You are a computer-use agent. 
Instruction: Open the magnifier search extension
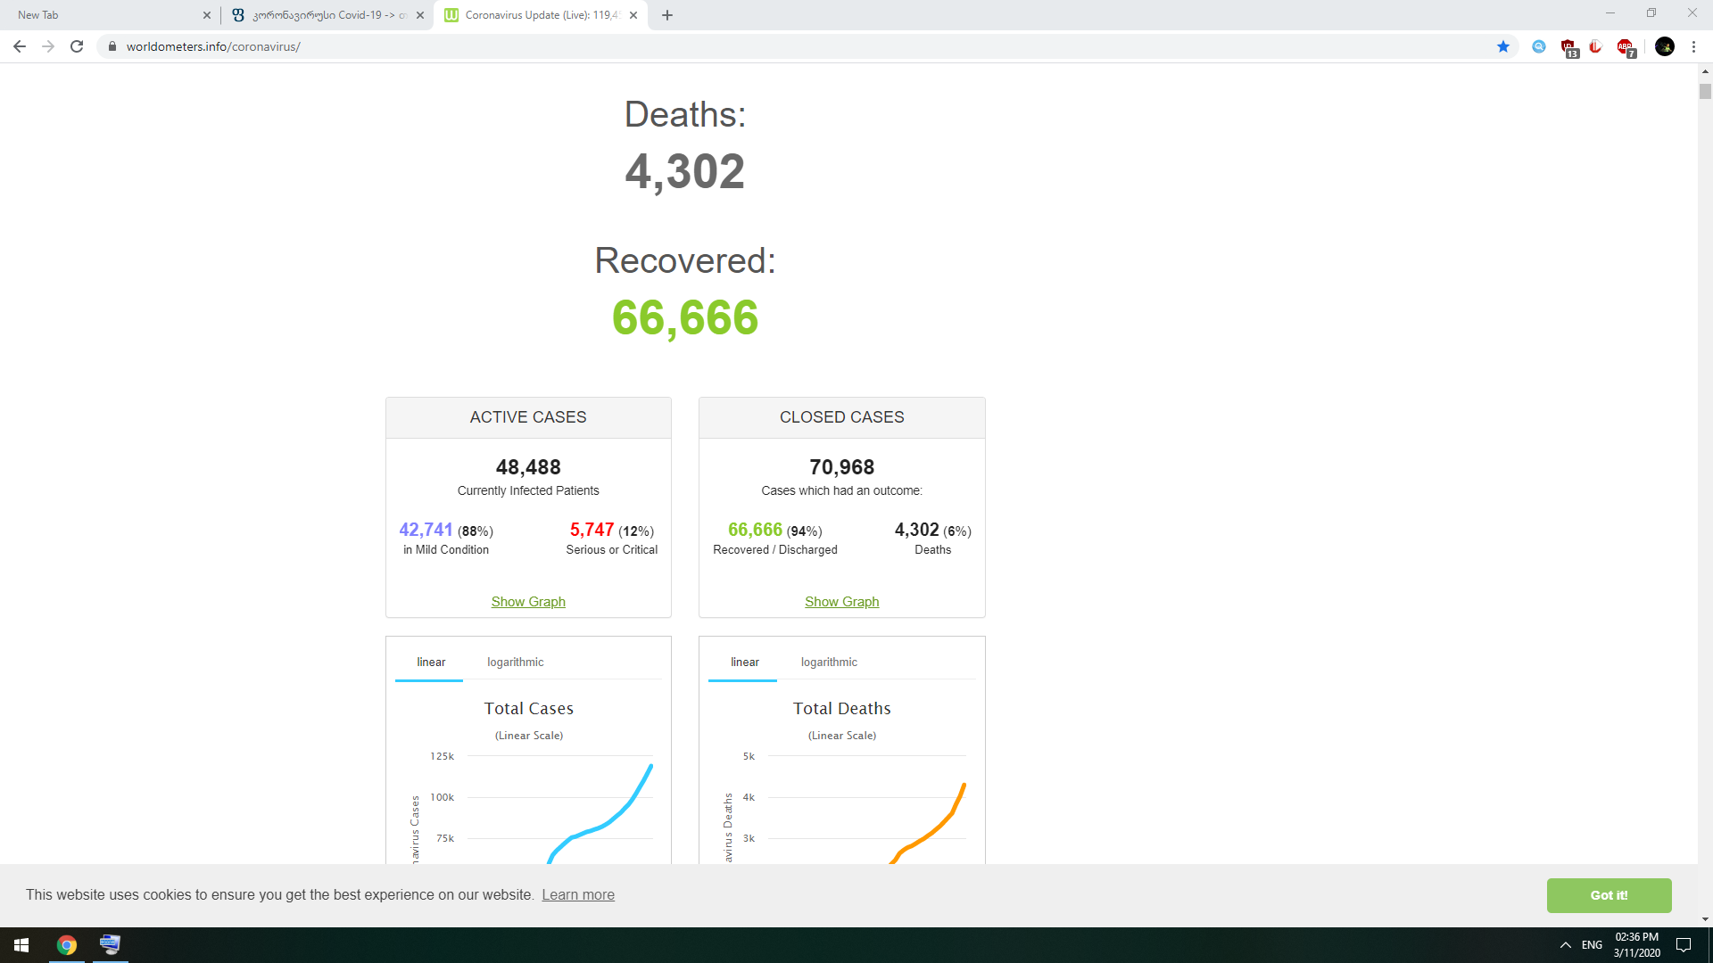click(1539, 46)
